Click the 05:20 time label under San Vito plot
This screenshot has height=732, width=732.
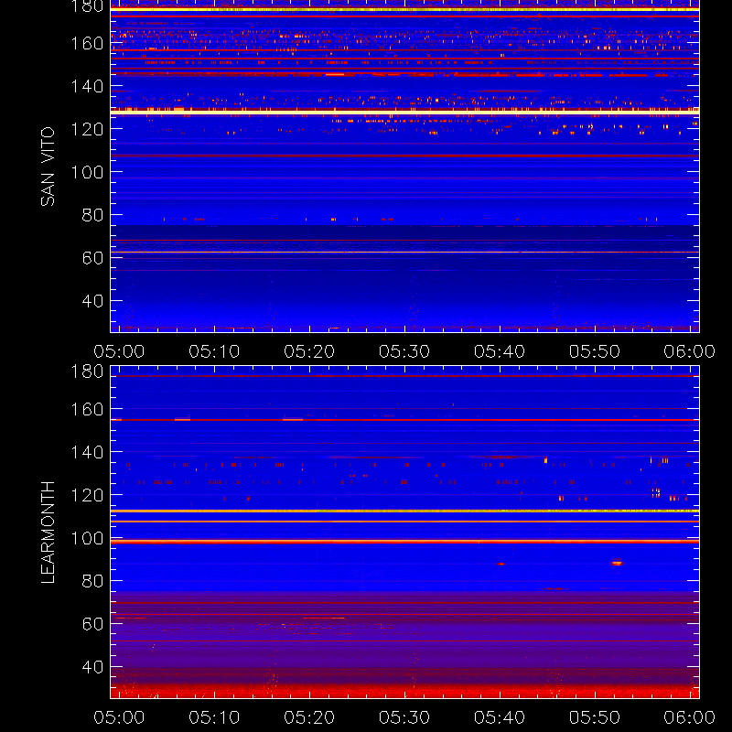coord(309,351)
